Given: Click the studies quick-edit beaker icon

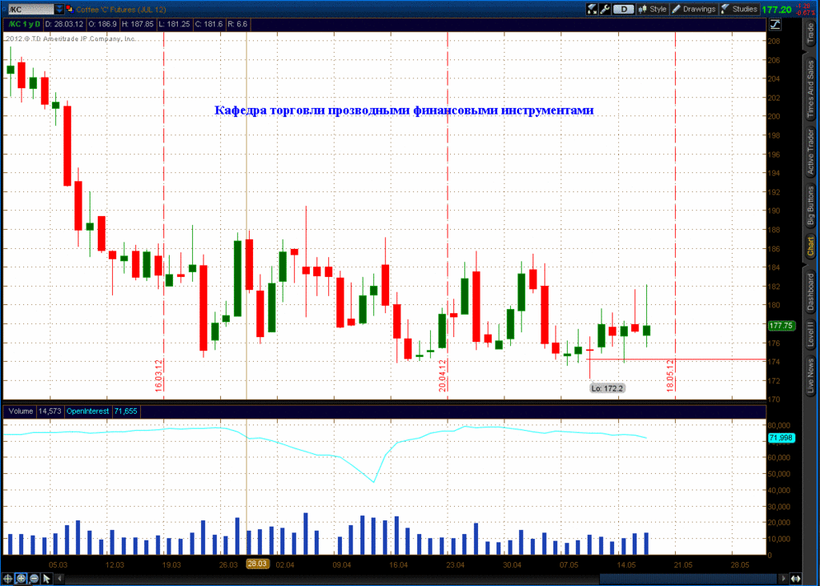Looking at the screenshot, I should (592, 9).
